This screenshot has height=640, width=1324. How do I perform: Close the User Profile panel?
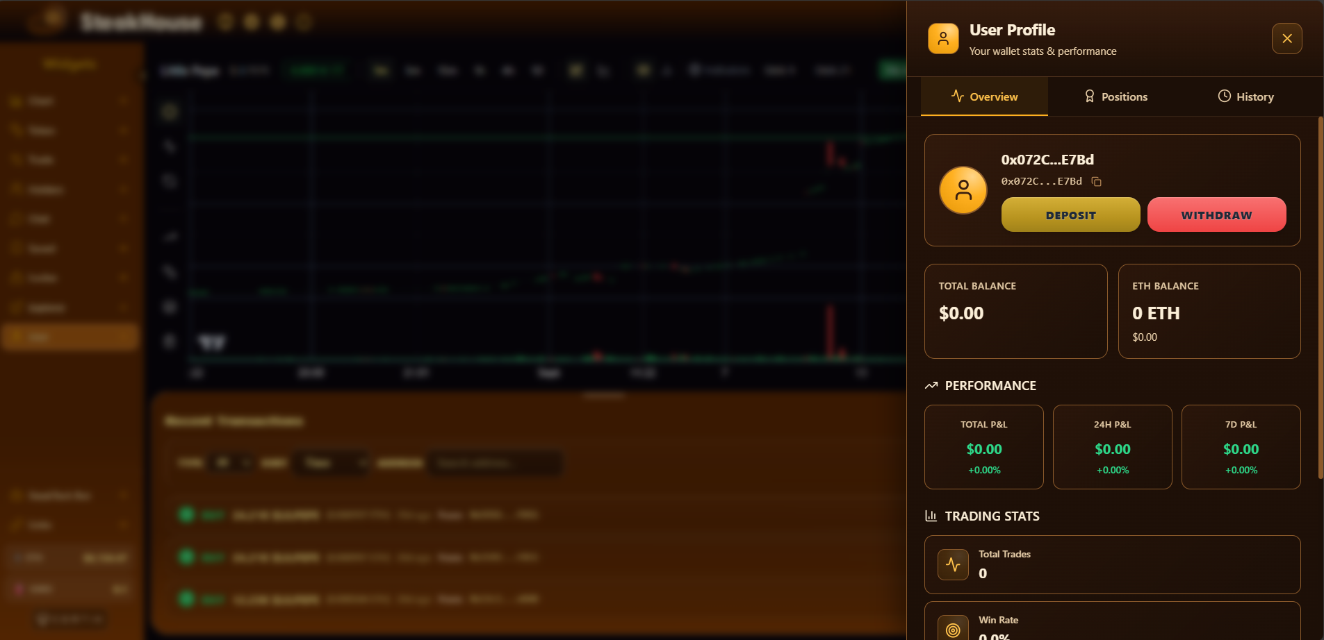(x=1286, y=39)
